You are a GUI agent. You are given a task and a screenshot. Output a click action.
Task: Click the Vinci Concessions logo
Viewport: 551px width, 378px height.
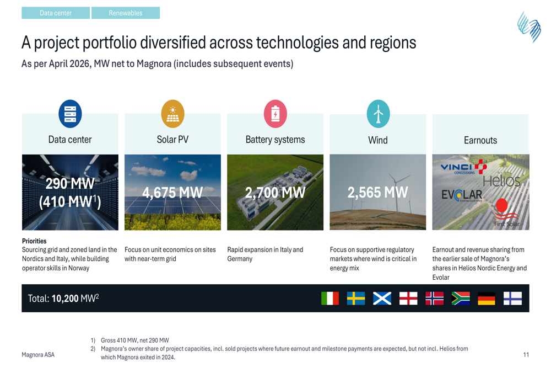[463, 167]
